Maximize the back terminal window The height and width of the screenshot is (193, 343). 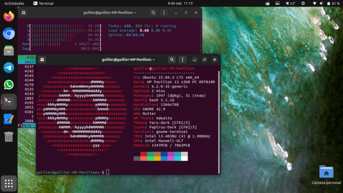[x=186, y=13]
